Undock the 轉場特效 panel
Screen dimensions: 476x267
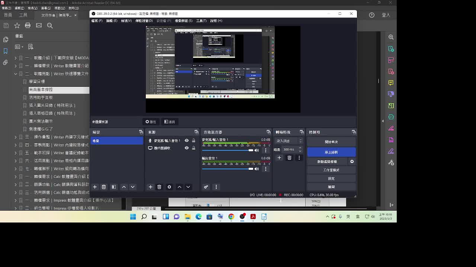[x=302, y=132]
